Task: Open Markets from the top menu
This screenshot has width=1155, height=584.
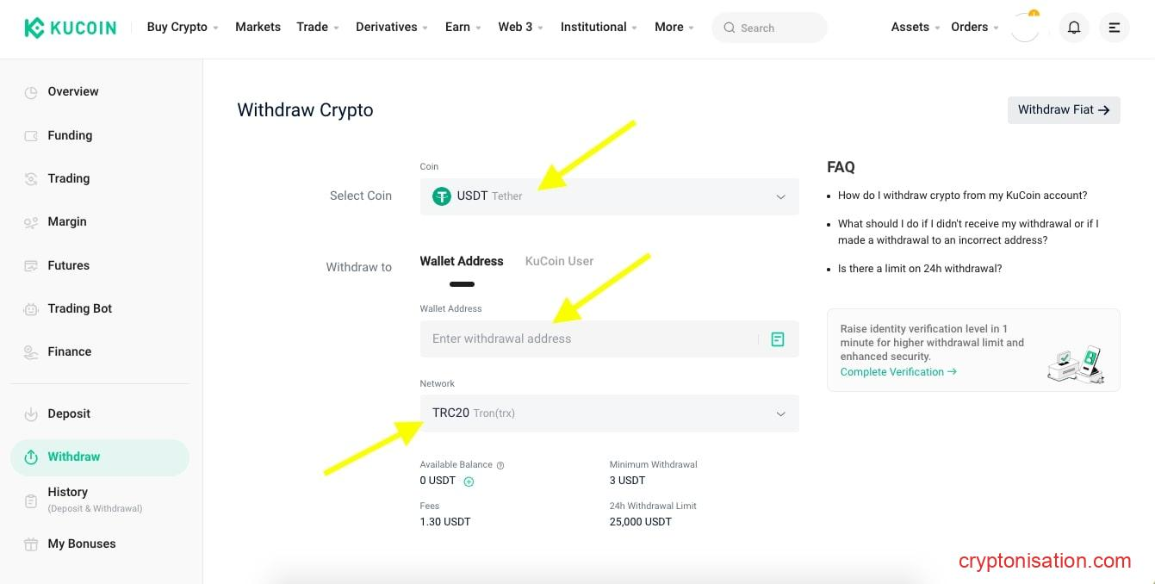Action: tap(258, 28)
